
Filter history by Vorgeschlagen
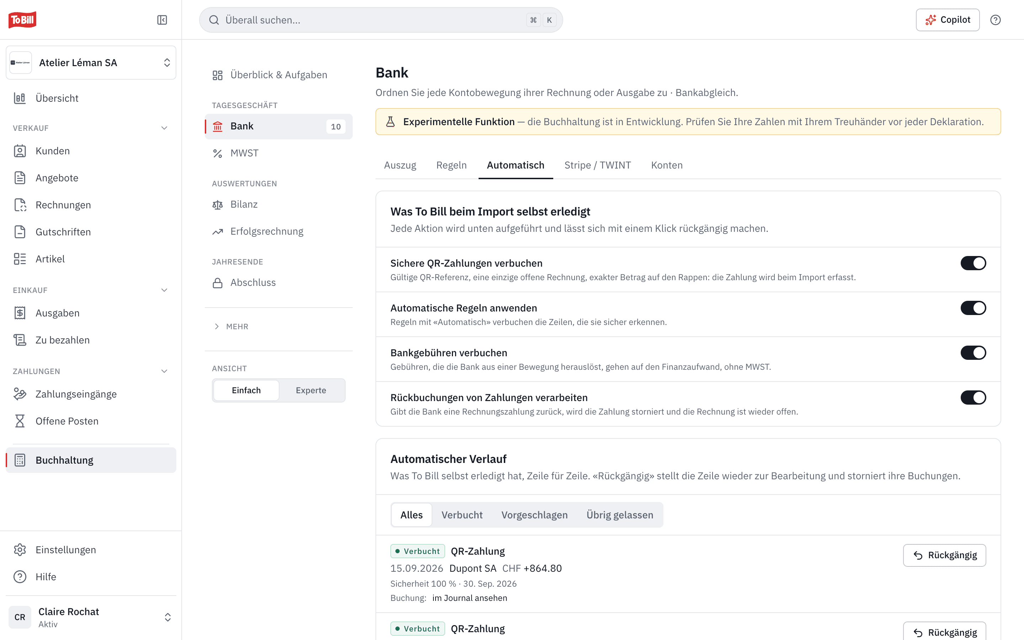[534, 515]
